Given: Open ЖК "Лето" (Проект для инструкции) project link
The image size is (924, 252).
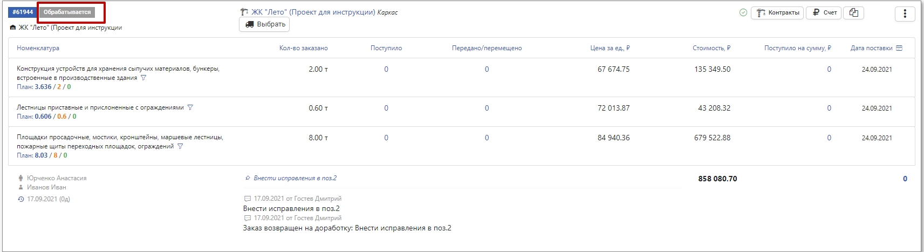Looking at the screenshot, I should pyautogui.click(x=313, y=12).
